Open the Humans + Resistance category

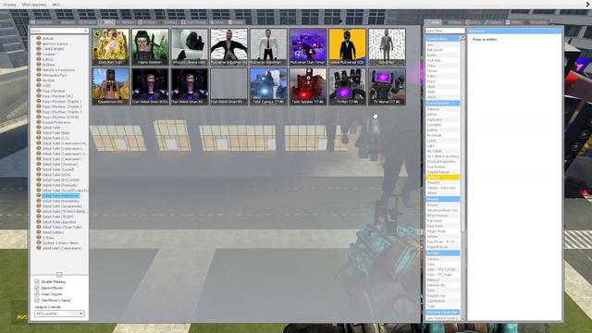point(58,70)
